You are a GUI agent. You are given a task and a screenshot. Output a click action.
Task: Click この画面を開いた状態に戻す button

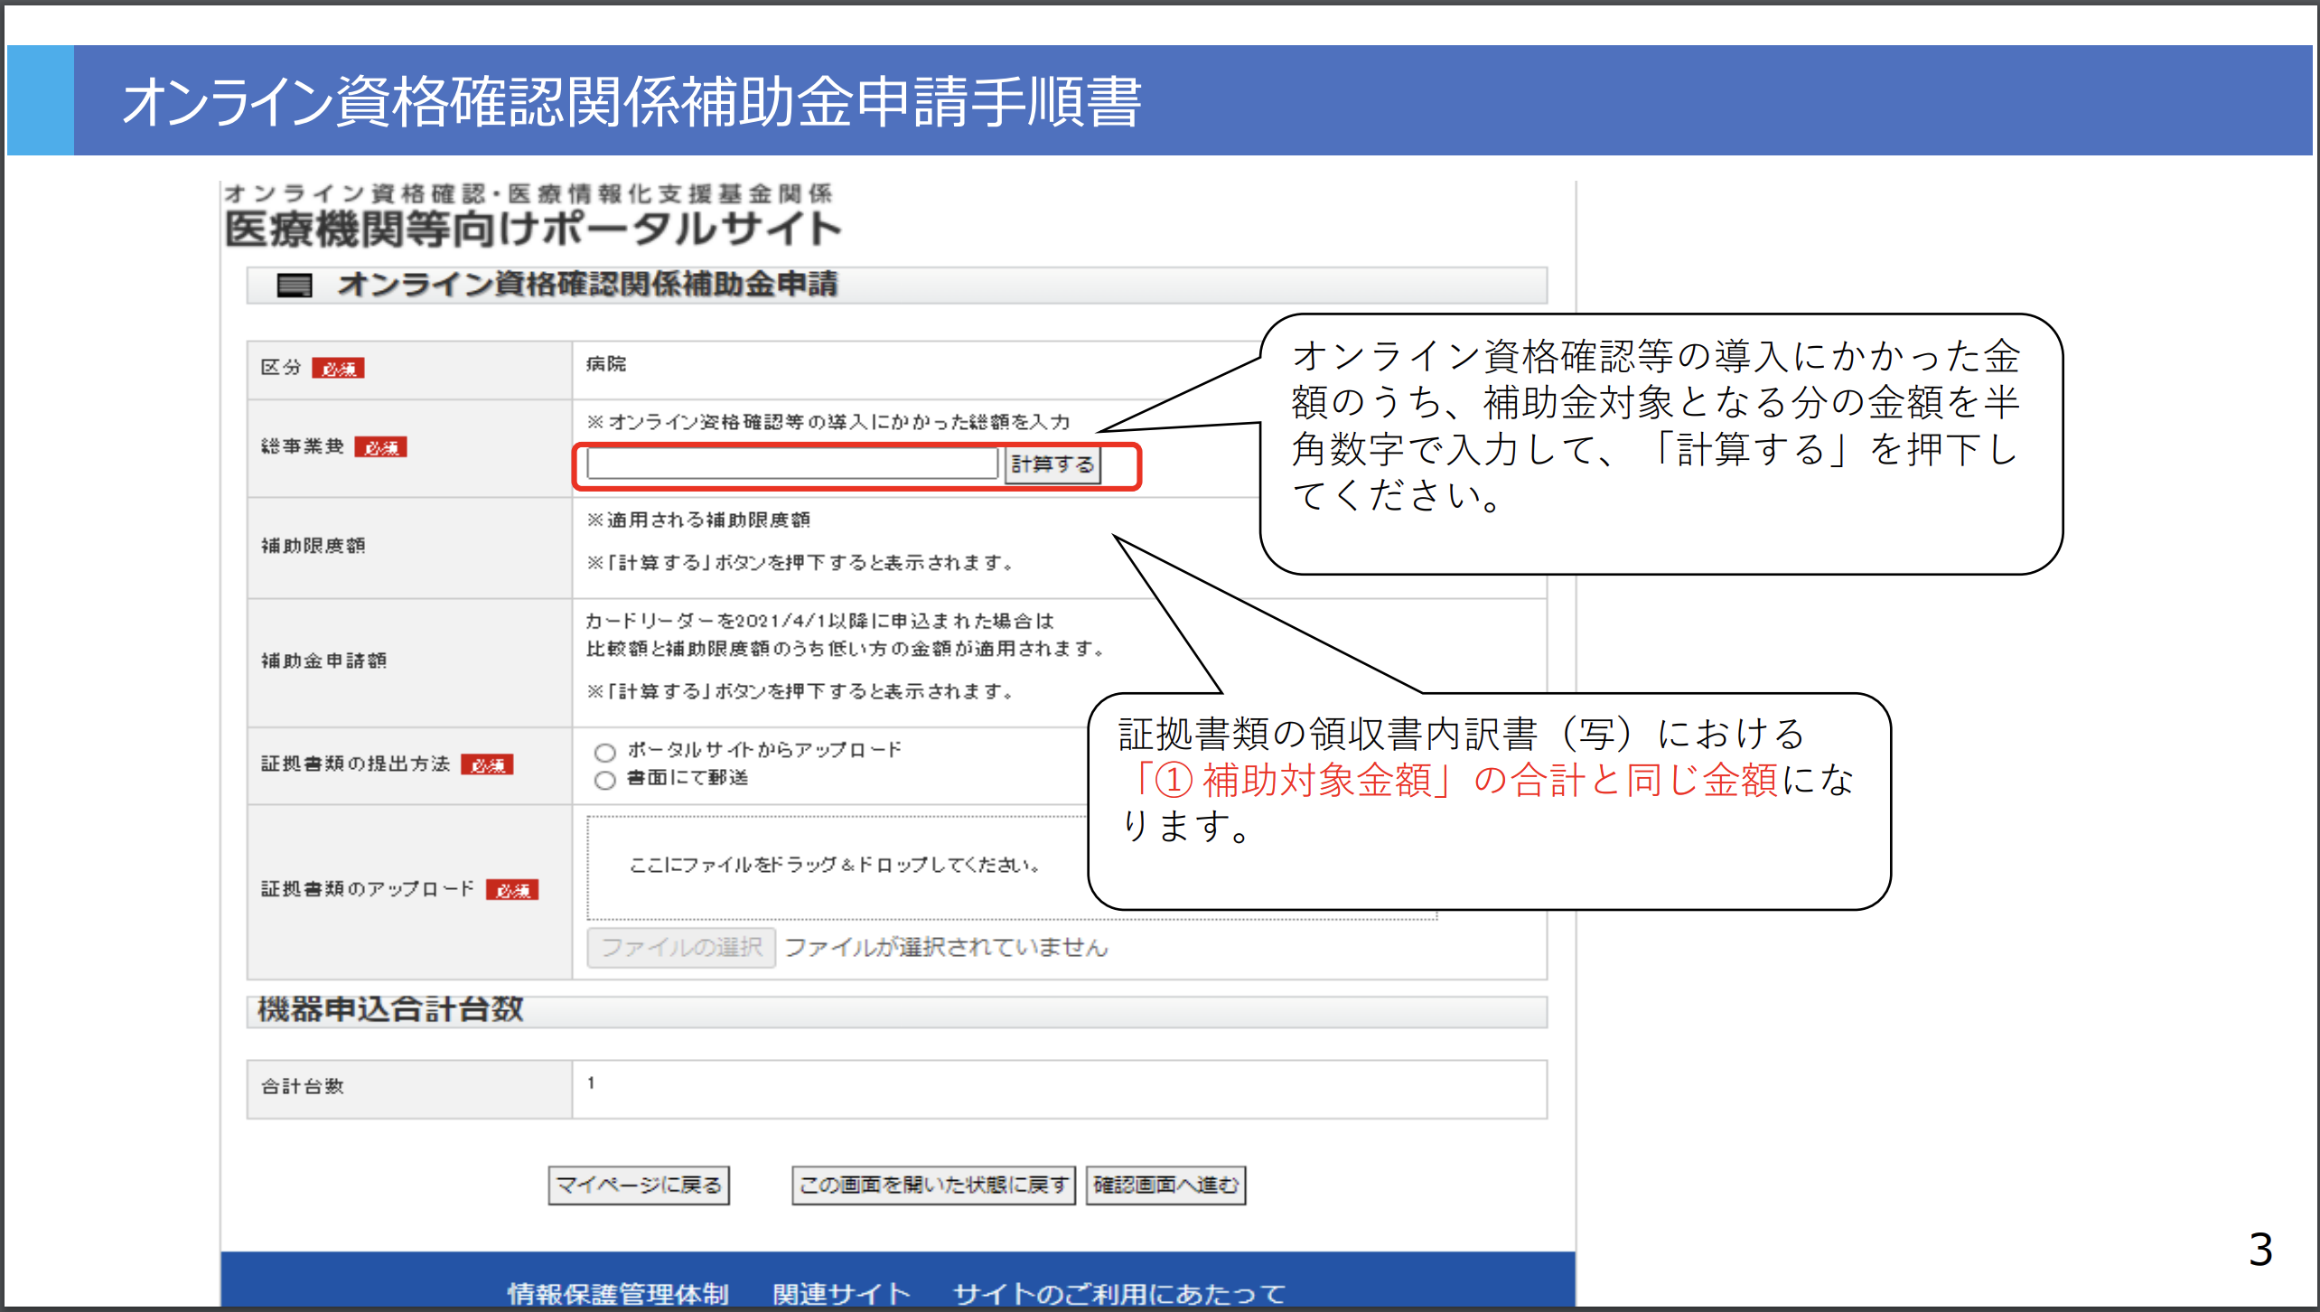click(x=933, y=1185)
